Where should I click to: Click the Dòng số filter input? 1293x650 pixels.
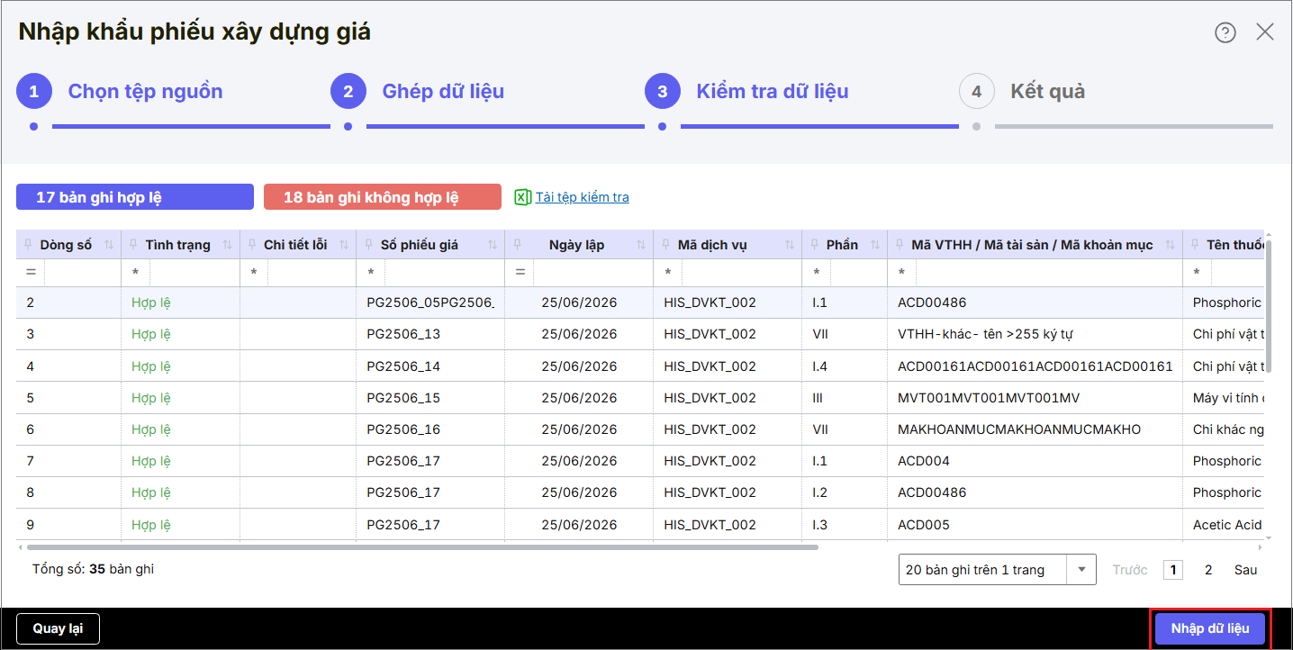pyautogui.click(x=82, y=272)
